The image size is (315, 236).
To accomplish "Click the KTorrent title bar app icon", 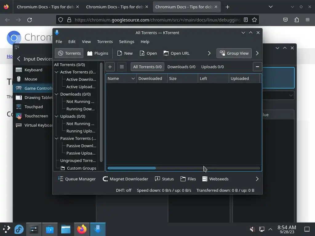I will [57, 33].
